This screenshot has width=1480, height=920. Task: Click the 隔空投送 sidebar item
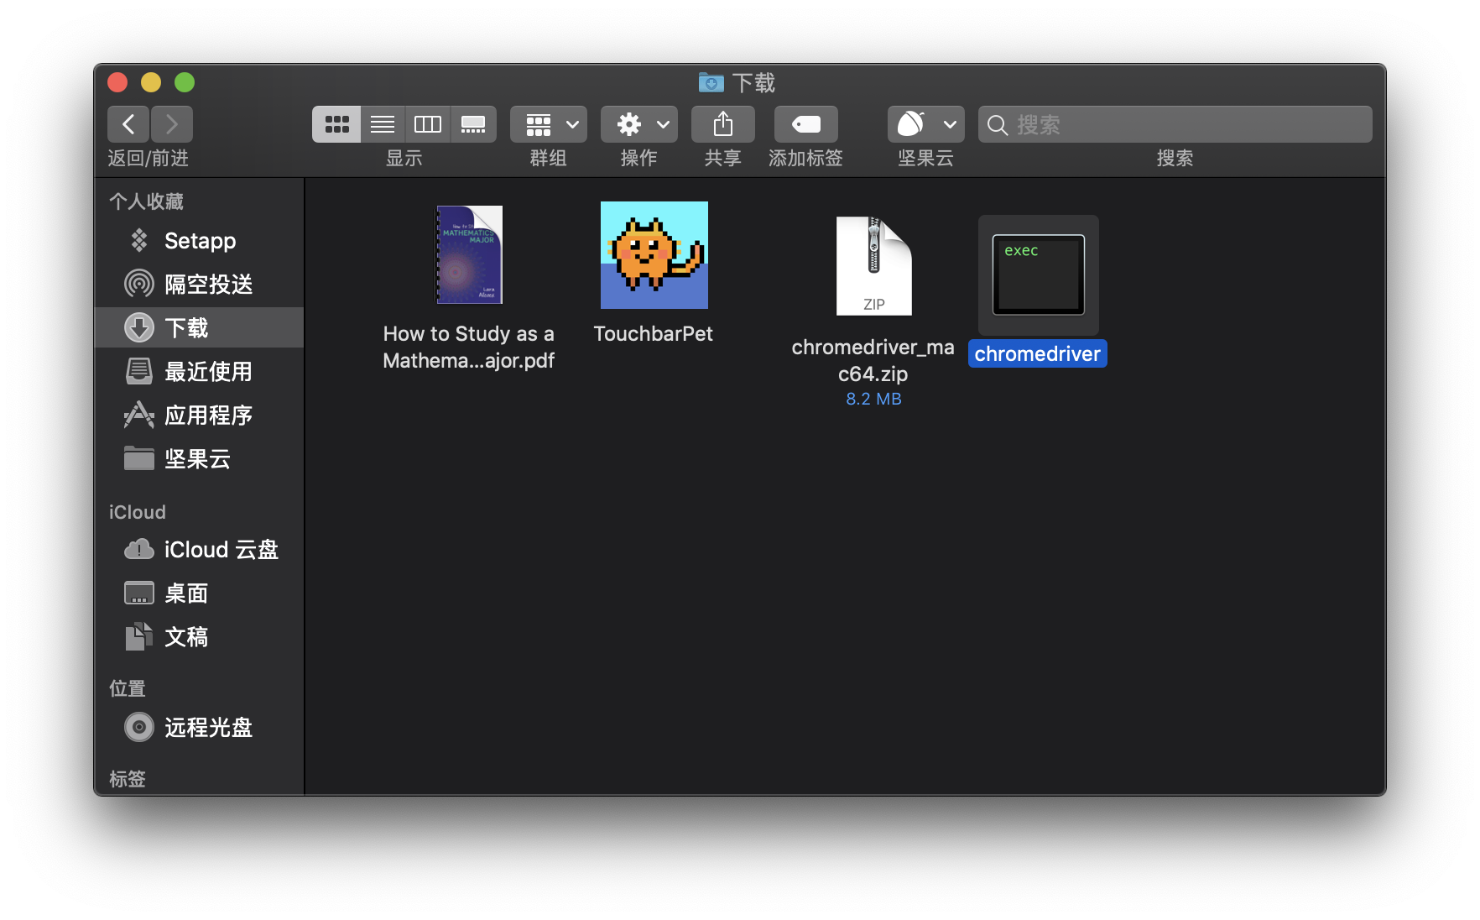(x=208, y=284)
